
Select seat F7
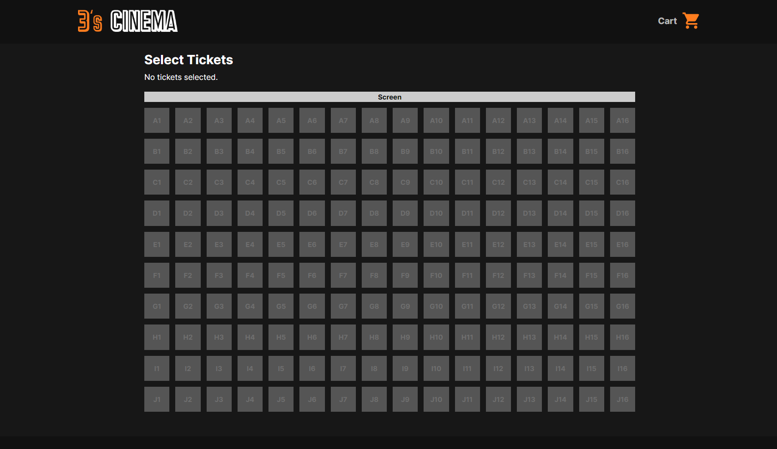(x=343, y=275)
